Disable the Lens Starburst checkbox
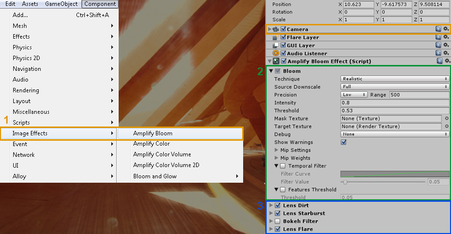The height and width of the screenshot is (234, 451). tap(277, 213)
